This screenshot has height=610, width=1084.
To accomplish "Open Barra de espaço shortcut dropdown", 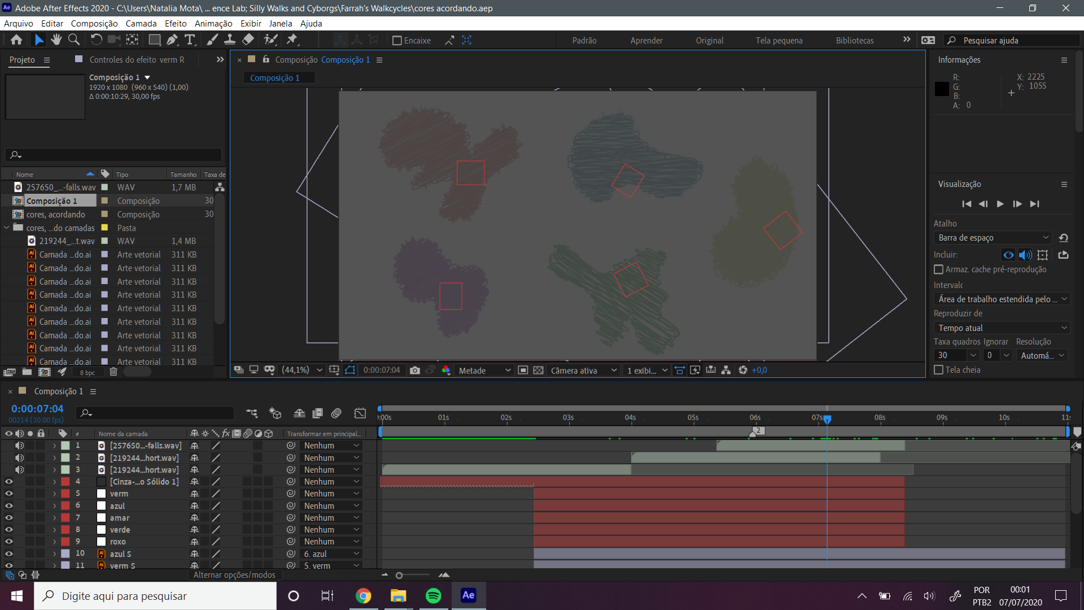I will click(994, 238).
